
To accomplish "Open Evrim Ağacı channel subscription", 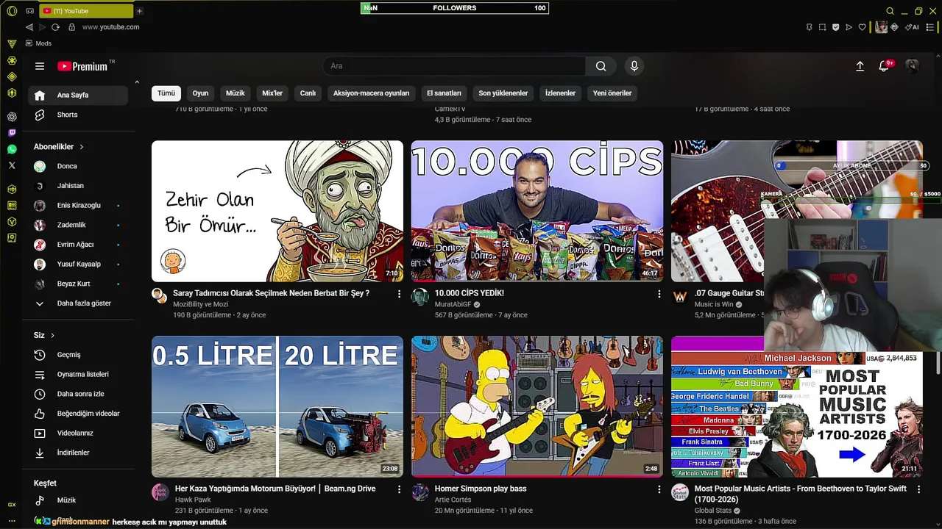I will 78,245.
